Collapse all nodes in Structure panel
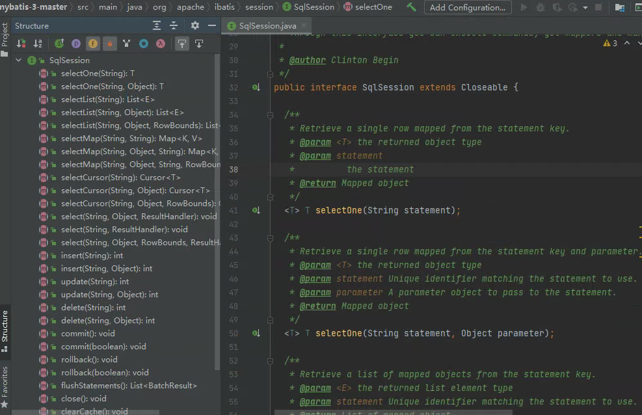The image size is (642, 415). [174, 26]
